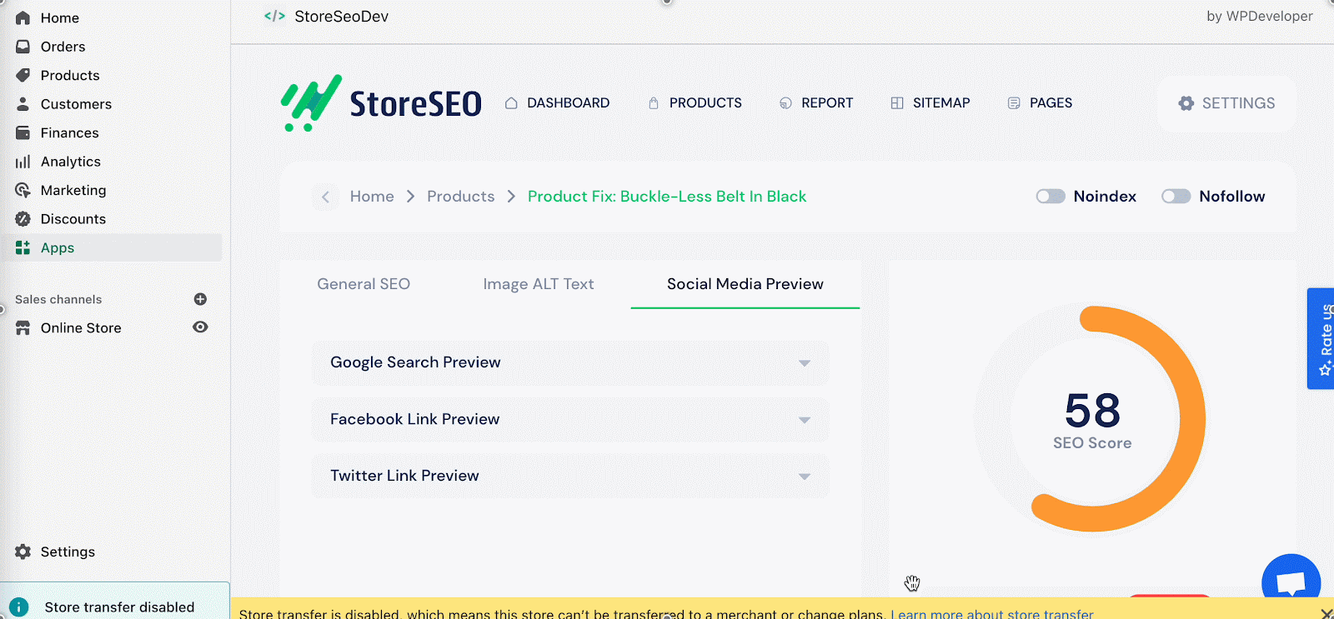The width and height of the screenshot is (1334, 619).
Task: Open Finances from sidebar icon
Action: [23, 132]
